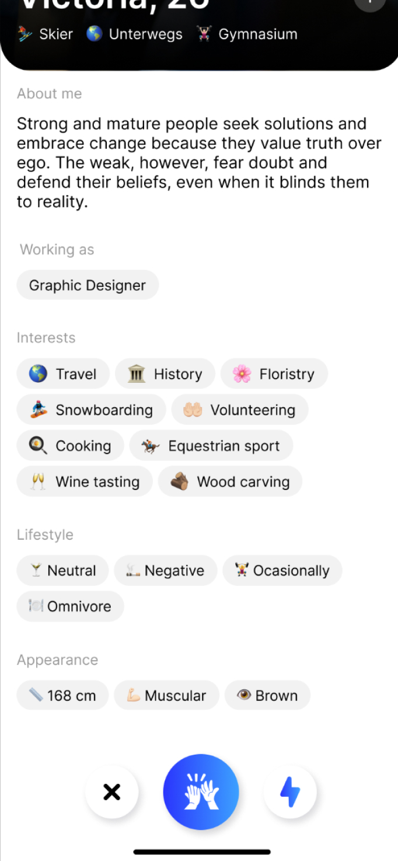Image resolution: width=398 pixels, height=861 pixels.
Task: Tap the 168 cm height tag
Action: pyautogui.click(x=62, y=695)
